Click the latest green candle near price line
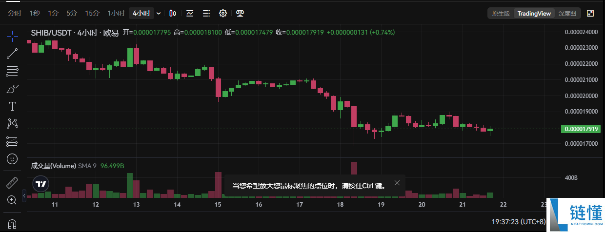Viewport: 605px width, 232px height. 490,130
